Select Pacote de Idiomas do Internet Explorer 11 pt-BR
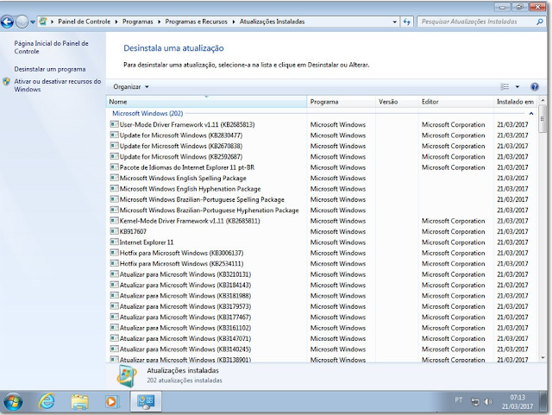552x415 pixels. click(322, 167)
